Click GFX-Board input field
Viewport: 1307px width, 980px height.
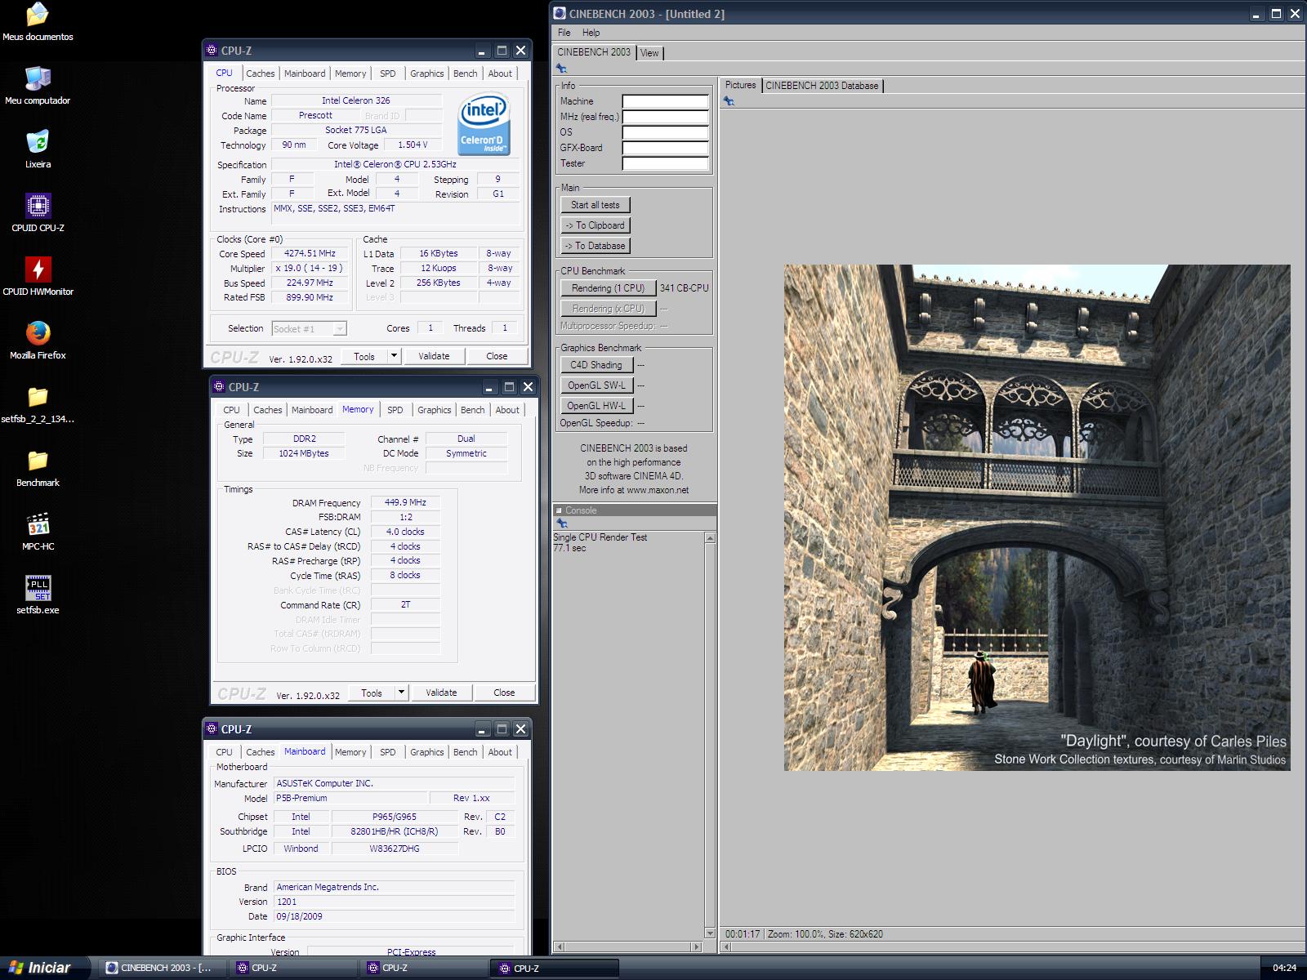pyautogui.click(x=666, y=148)
